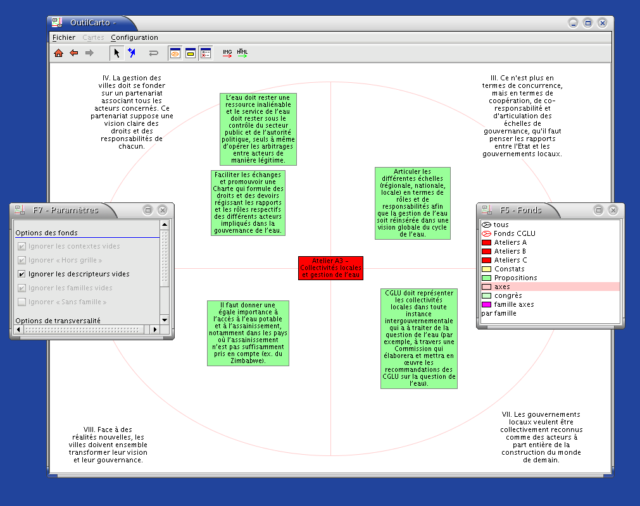Click the magenta famille axes swatch
Screen dimensions: 640x506
click(486, 304)
